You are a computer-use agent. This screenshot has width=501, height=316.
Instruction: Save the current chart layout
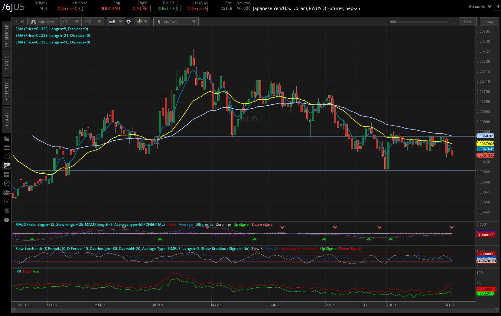(467, 21)
